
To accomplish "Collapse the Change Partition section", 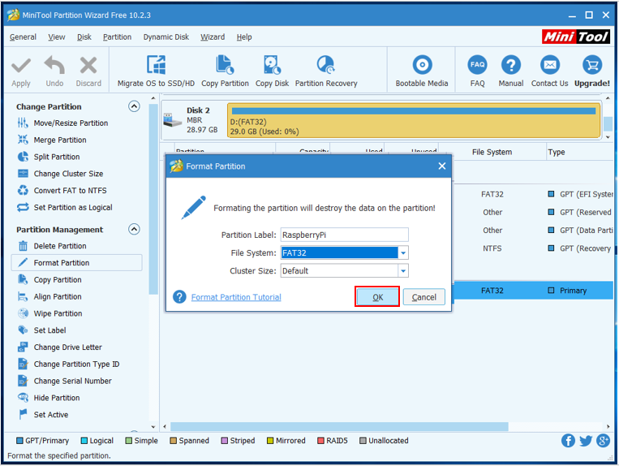I will click(134, 106).
